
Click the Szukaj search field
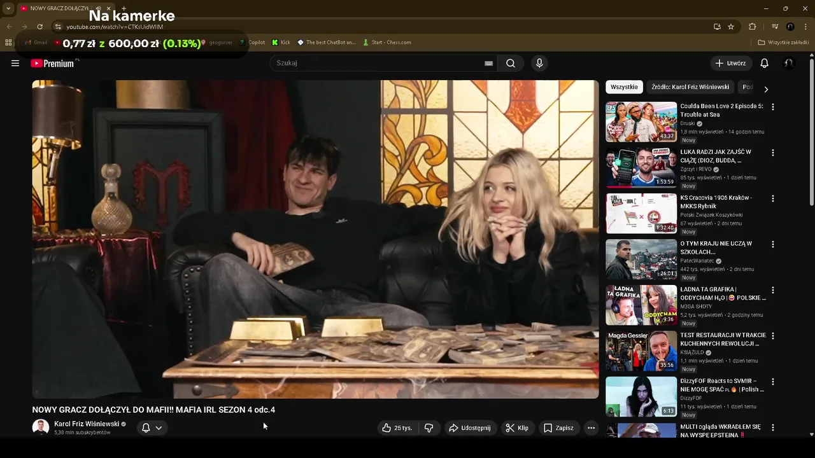376,63
